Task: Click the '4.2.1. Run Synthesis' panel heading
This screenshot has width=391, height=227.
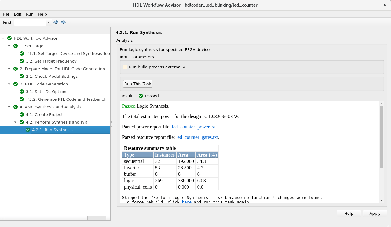Action: 139,32
